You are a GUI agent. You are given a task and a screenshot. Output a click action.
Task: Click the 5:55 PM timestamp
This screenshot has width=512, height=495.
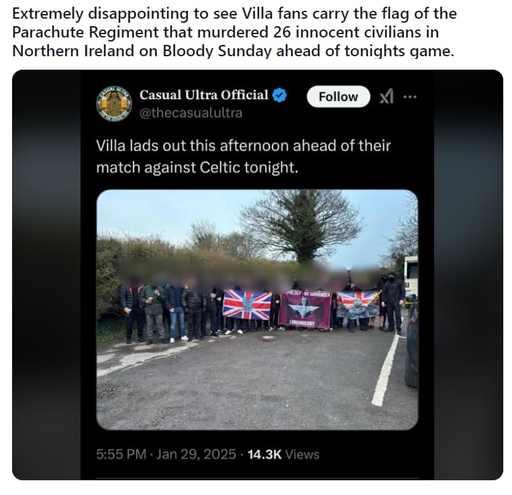click(x=121, y=454)
